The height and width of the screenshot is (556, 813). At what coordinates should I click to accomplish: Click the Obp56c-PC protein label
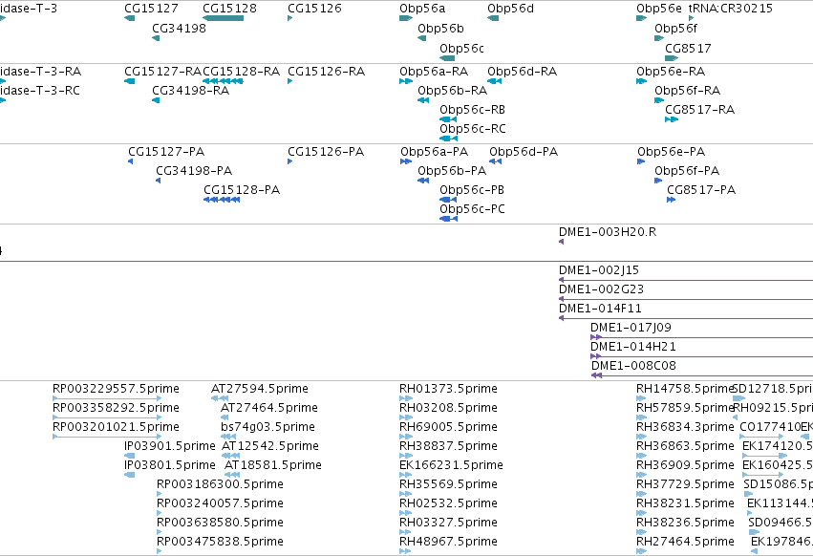(x=472, y=209)
